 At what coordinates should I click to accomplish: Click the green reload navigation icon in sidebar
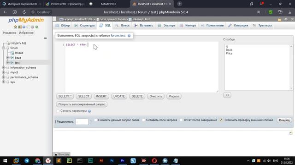click(37, 27)
